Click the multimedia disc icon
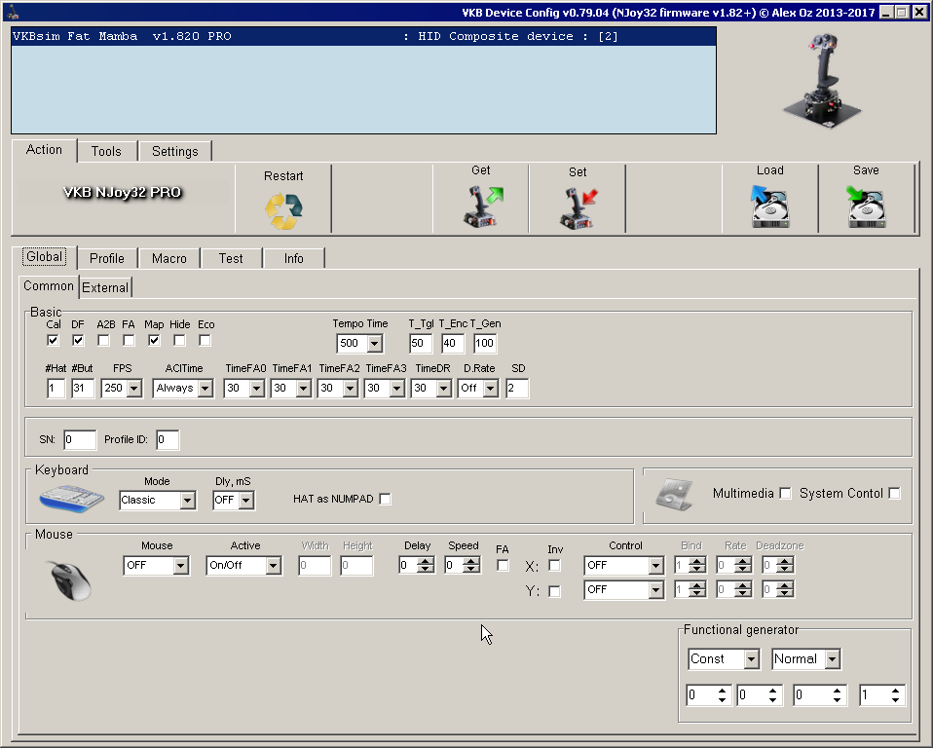 click(x=674, y=495)
